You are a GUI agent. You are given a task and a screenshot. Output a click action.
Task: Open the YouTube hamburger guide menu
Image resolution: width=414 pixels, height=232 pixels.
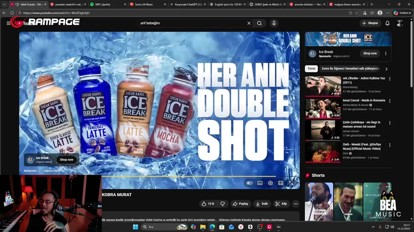point(8,23)
